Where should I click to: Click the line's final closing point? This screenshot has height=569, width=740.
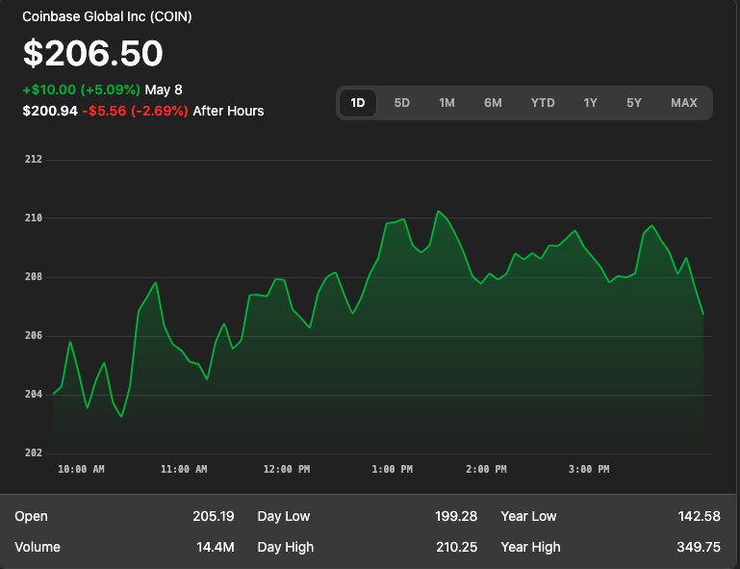pyautogui.click(x=703, y=314)
